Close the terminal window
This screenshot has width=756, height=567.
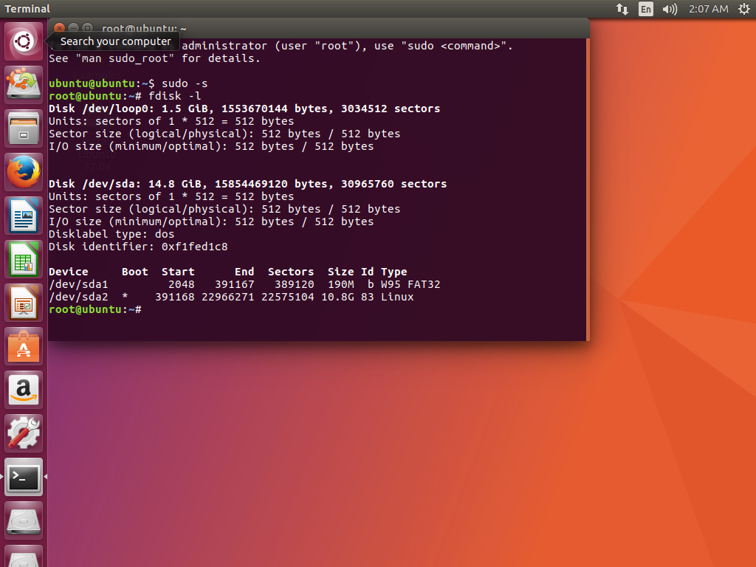click(59, 28)
